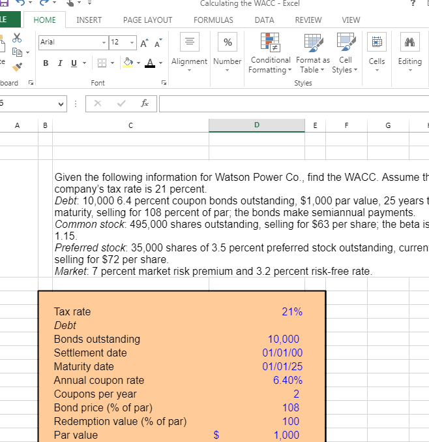The height and width of the screenshot is (442, 429).
Task: Open the Arial font name dropdown
Action: point(104,42)
